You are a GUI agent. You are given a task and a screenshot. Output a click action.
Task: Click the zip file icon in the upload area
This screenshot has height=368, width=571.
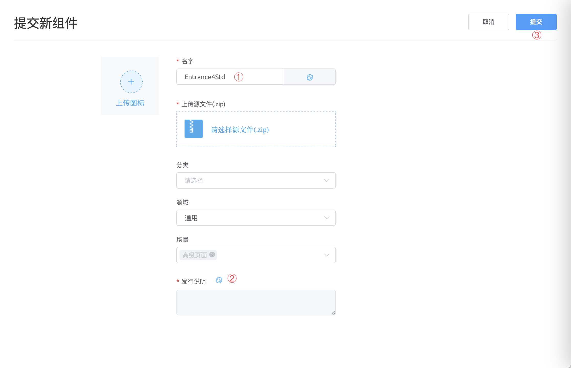tap(194, 129)
